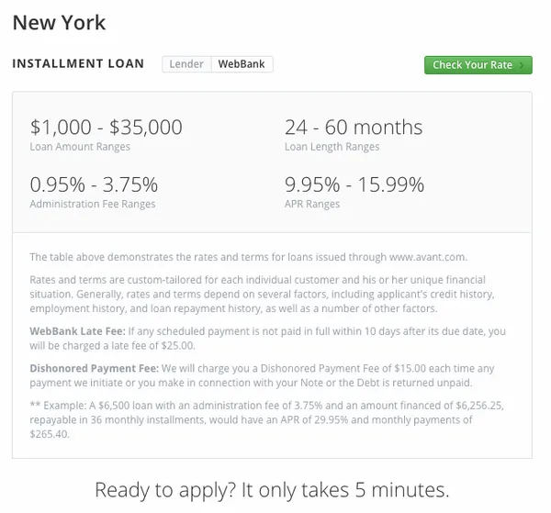Switch to the WebBank tab
The image size is (551, 513).
(242, 64)
